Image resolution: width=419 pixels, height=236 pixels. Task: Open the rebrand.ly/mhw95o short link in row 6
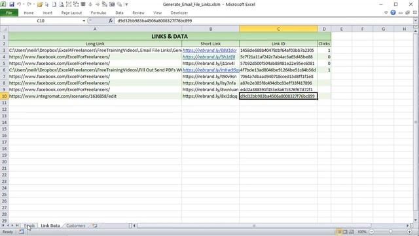coord(211,70)
